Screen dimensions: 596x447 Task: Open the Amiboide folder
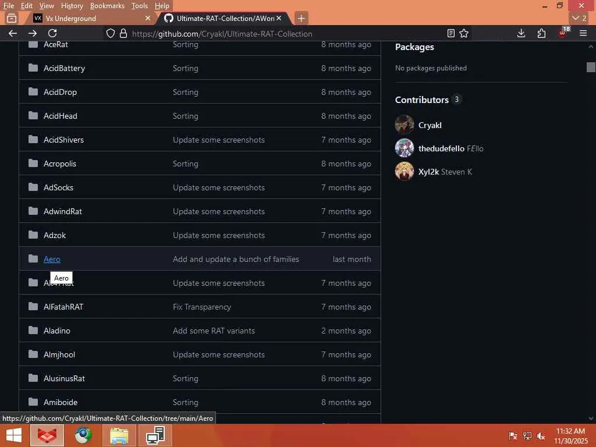[x=61, y=403]
